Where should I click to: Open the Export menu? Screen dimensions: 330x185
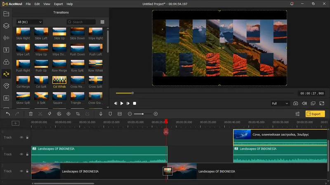(x=58, y=4)
